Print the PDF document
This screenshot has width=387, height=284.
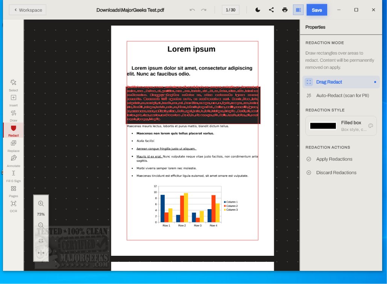click(285, 10)
